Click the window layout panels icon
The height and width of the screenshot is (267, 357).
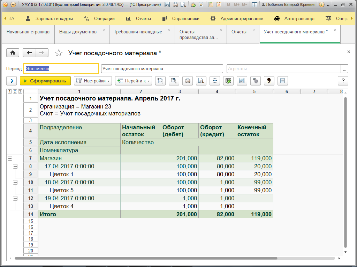(x=255, y=5)
